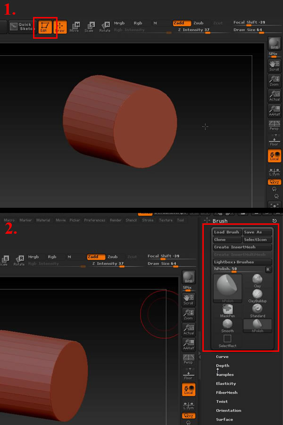
Task: Open the Render menu
Action: click(x=116, y=221)
